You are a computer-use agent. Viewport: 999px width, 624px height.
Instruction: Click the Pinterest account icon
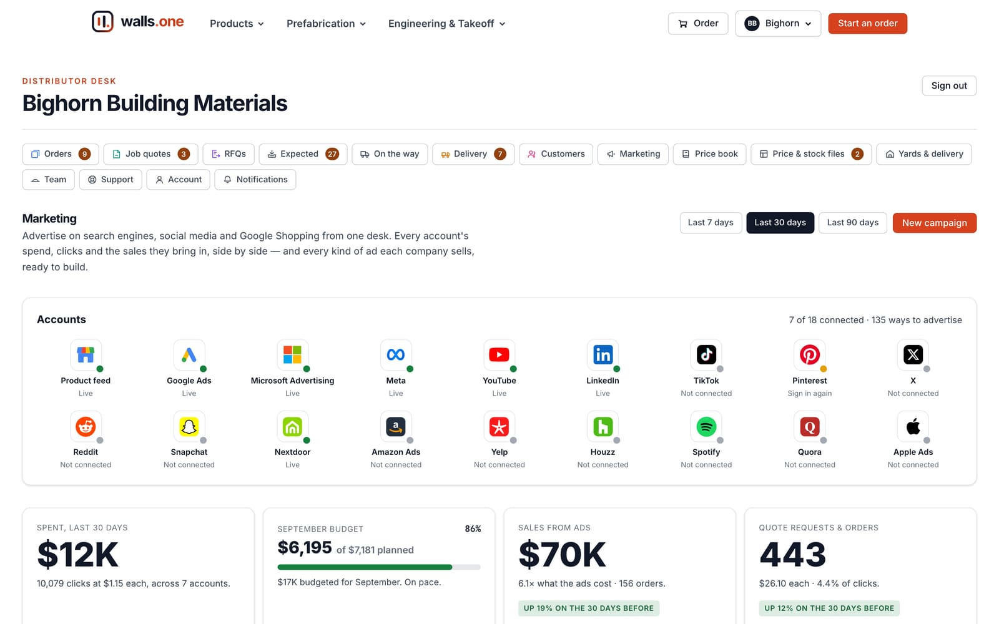pyautogui.click(x=810, y=355)
